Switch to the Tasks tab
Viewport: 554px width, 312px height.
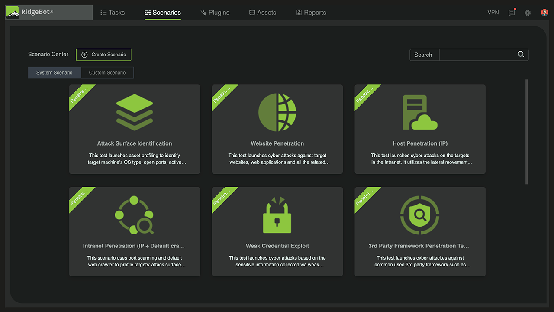pos(113,13)
